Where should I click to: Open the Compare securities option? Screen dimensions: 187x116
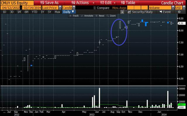click(101, 8)
